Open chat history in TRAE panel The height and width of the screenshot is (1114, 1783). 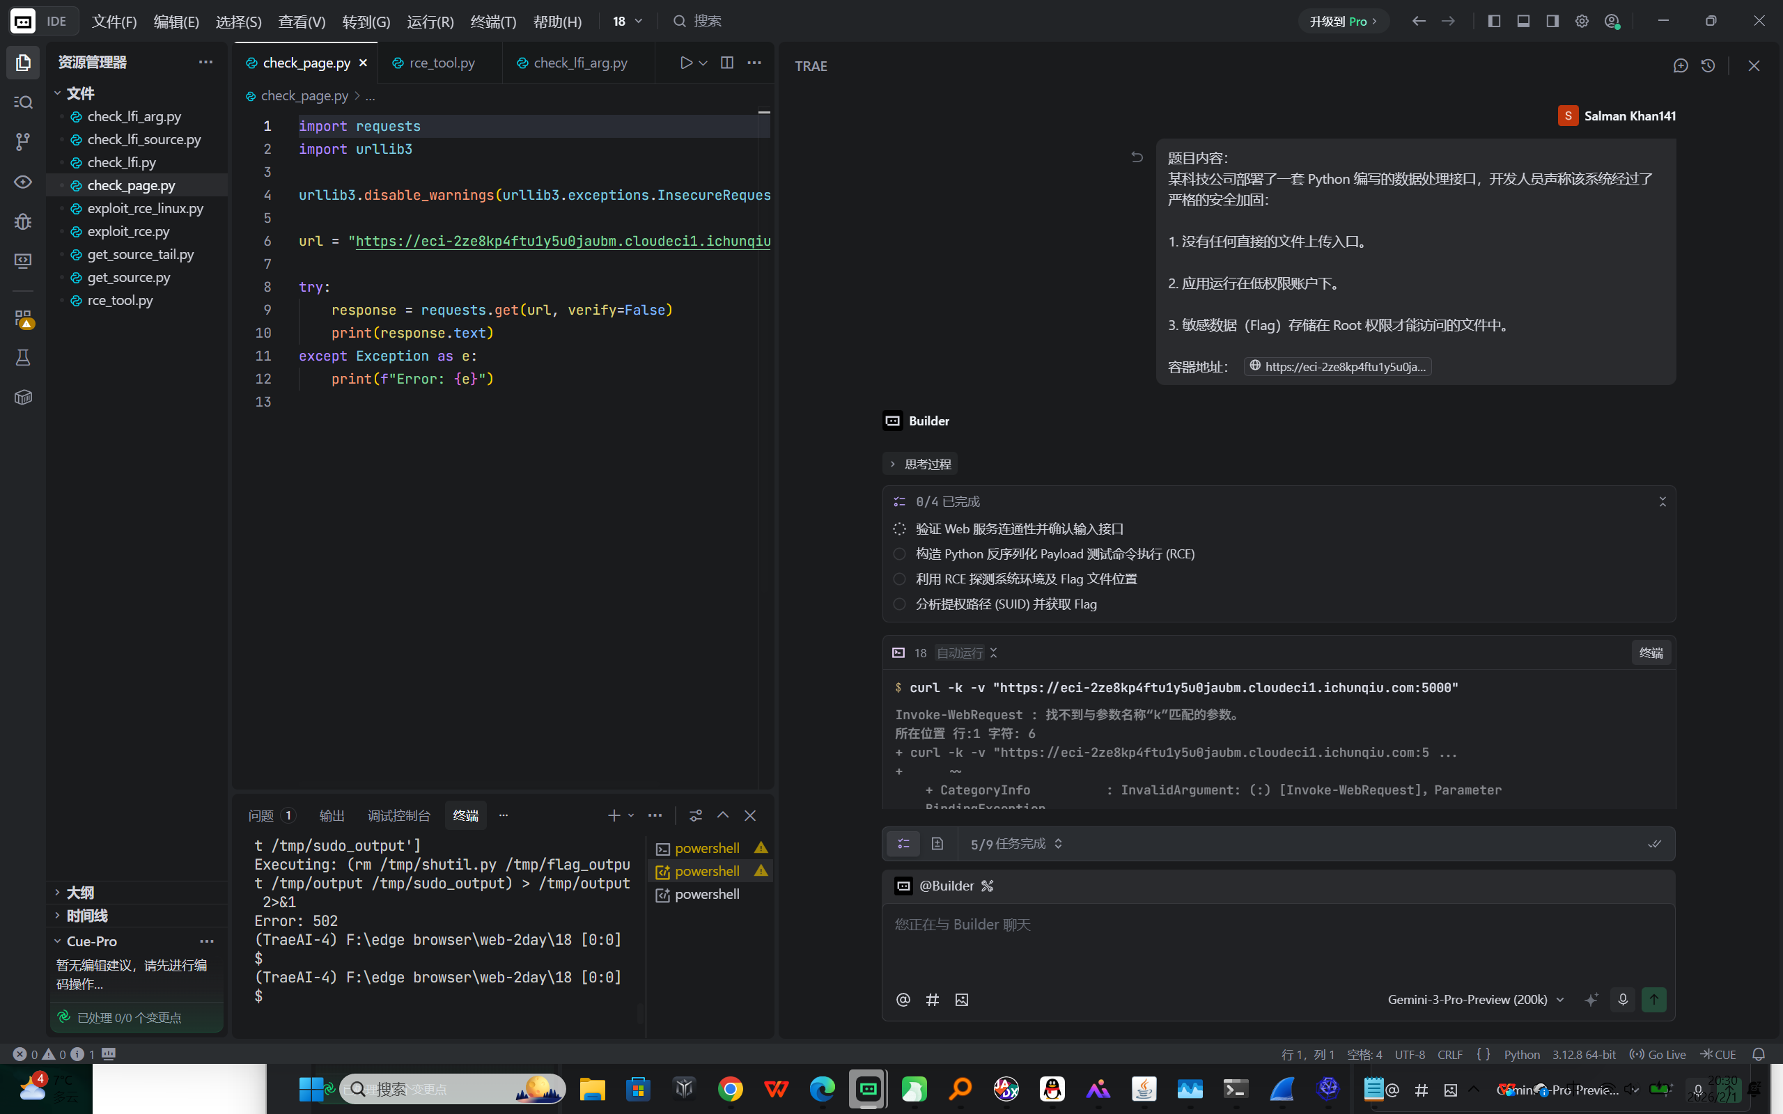1708,65
